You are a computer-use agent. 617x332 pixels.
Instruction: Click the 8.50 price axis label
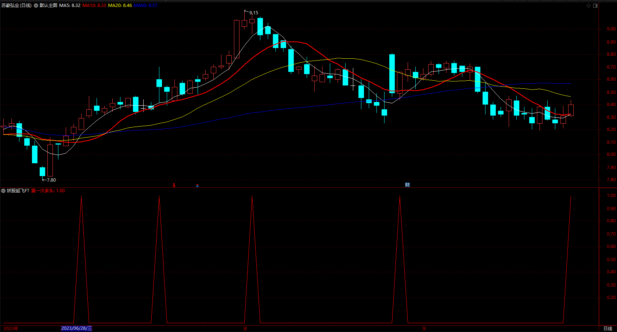coord(611,92)
